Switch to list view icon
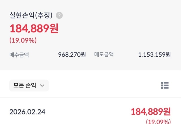The height and width of the screenshot is (124, 181). 165,85
